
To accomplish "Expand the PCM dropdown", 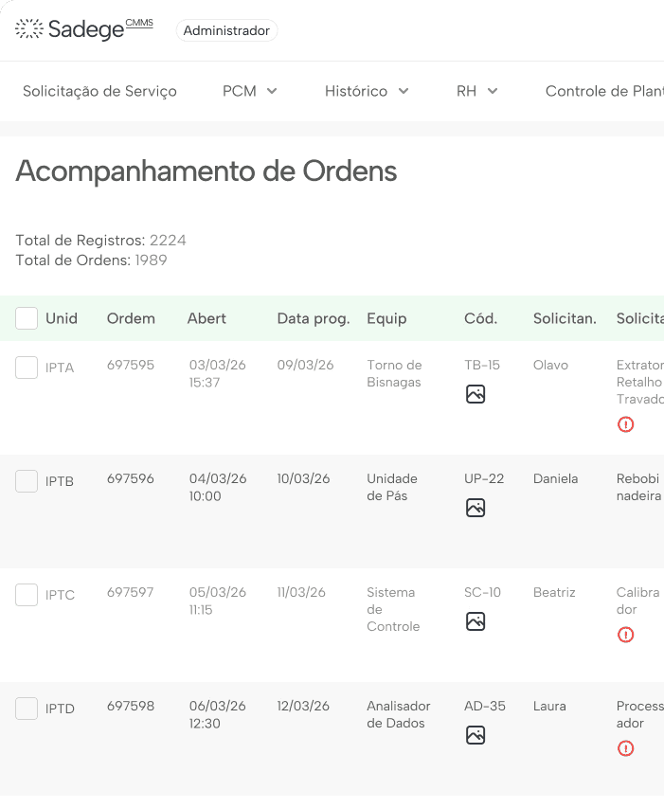I will [x=249, y=91].
